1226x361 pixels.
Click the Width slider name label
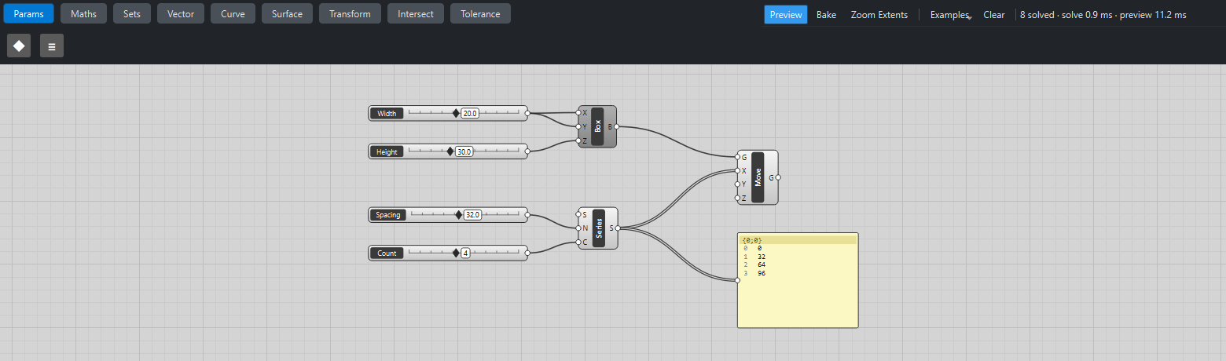(x=387, y=113)
